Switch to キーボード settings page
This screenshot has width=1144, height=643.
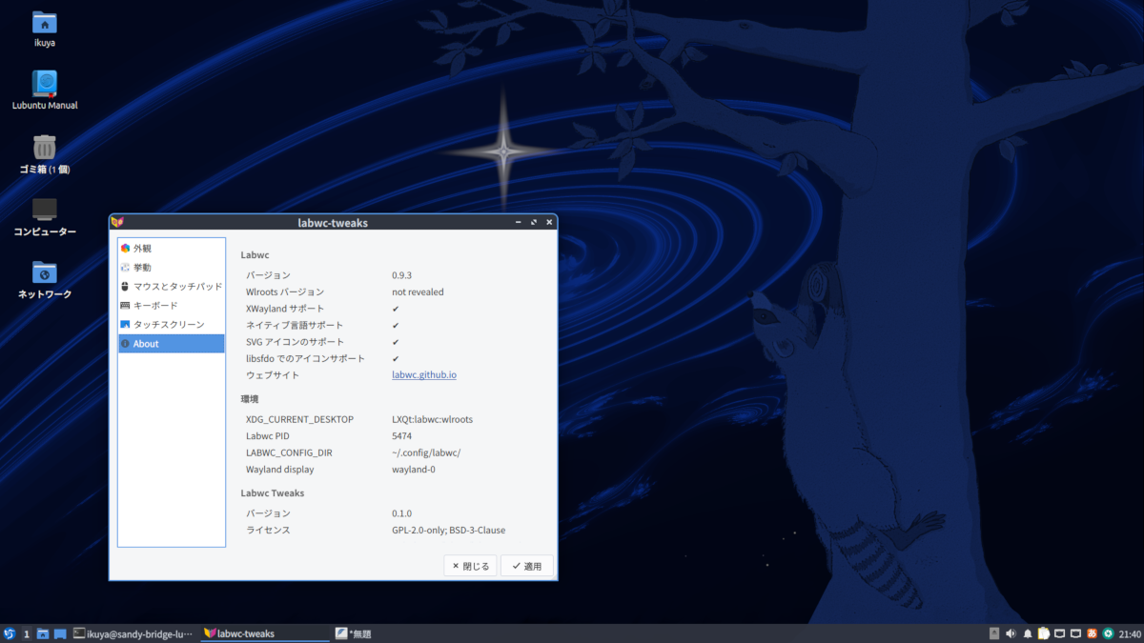pyautogui.click(x=172, y=305)
